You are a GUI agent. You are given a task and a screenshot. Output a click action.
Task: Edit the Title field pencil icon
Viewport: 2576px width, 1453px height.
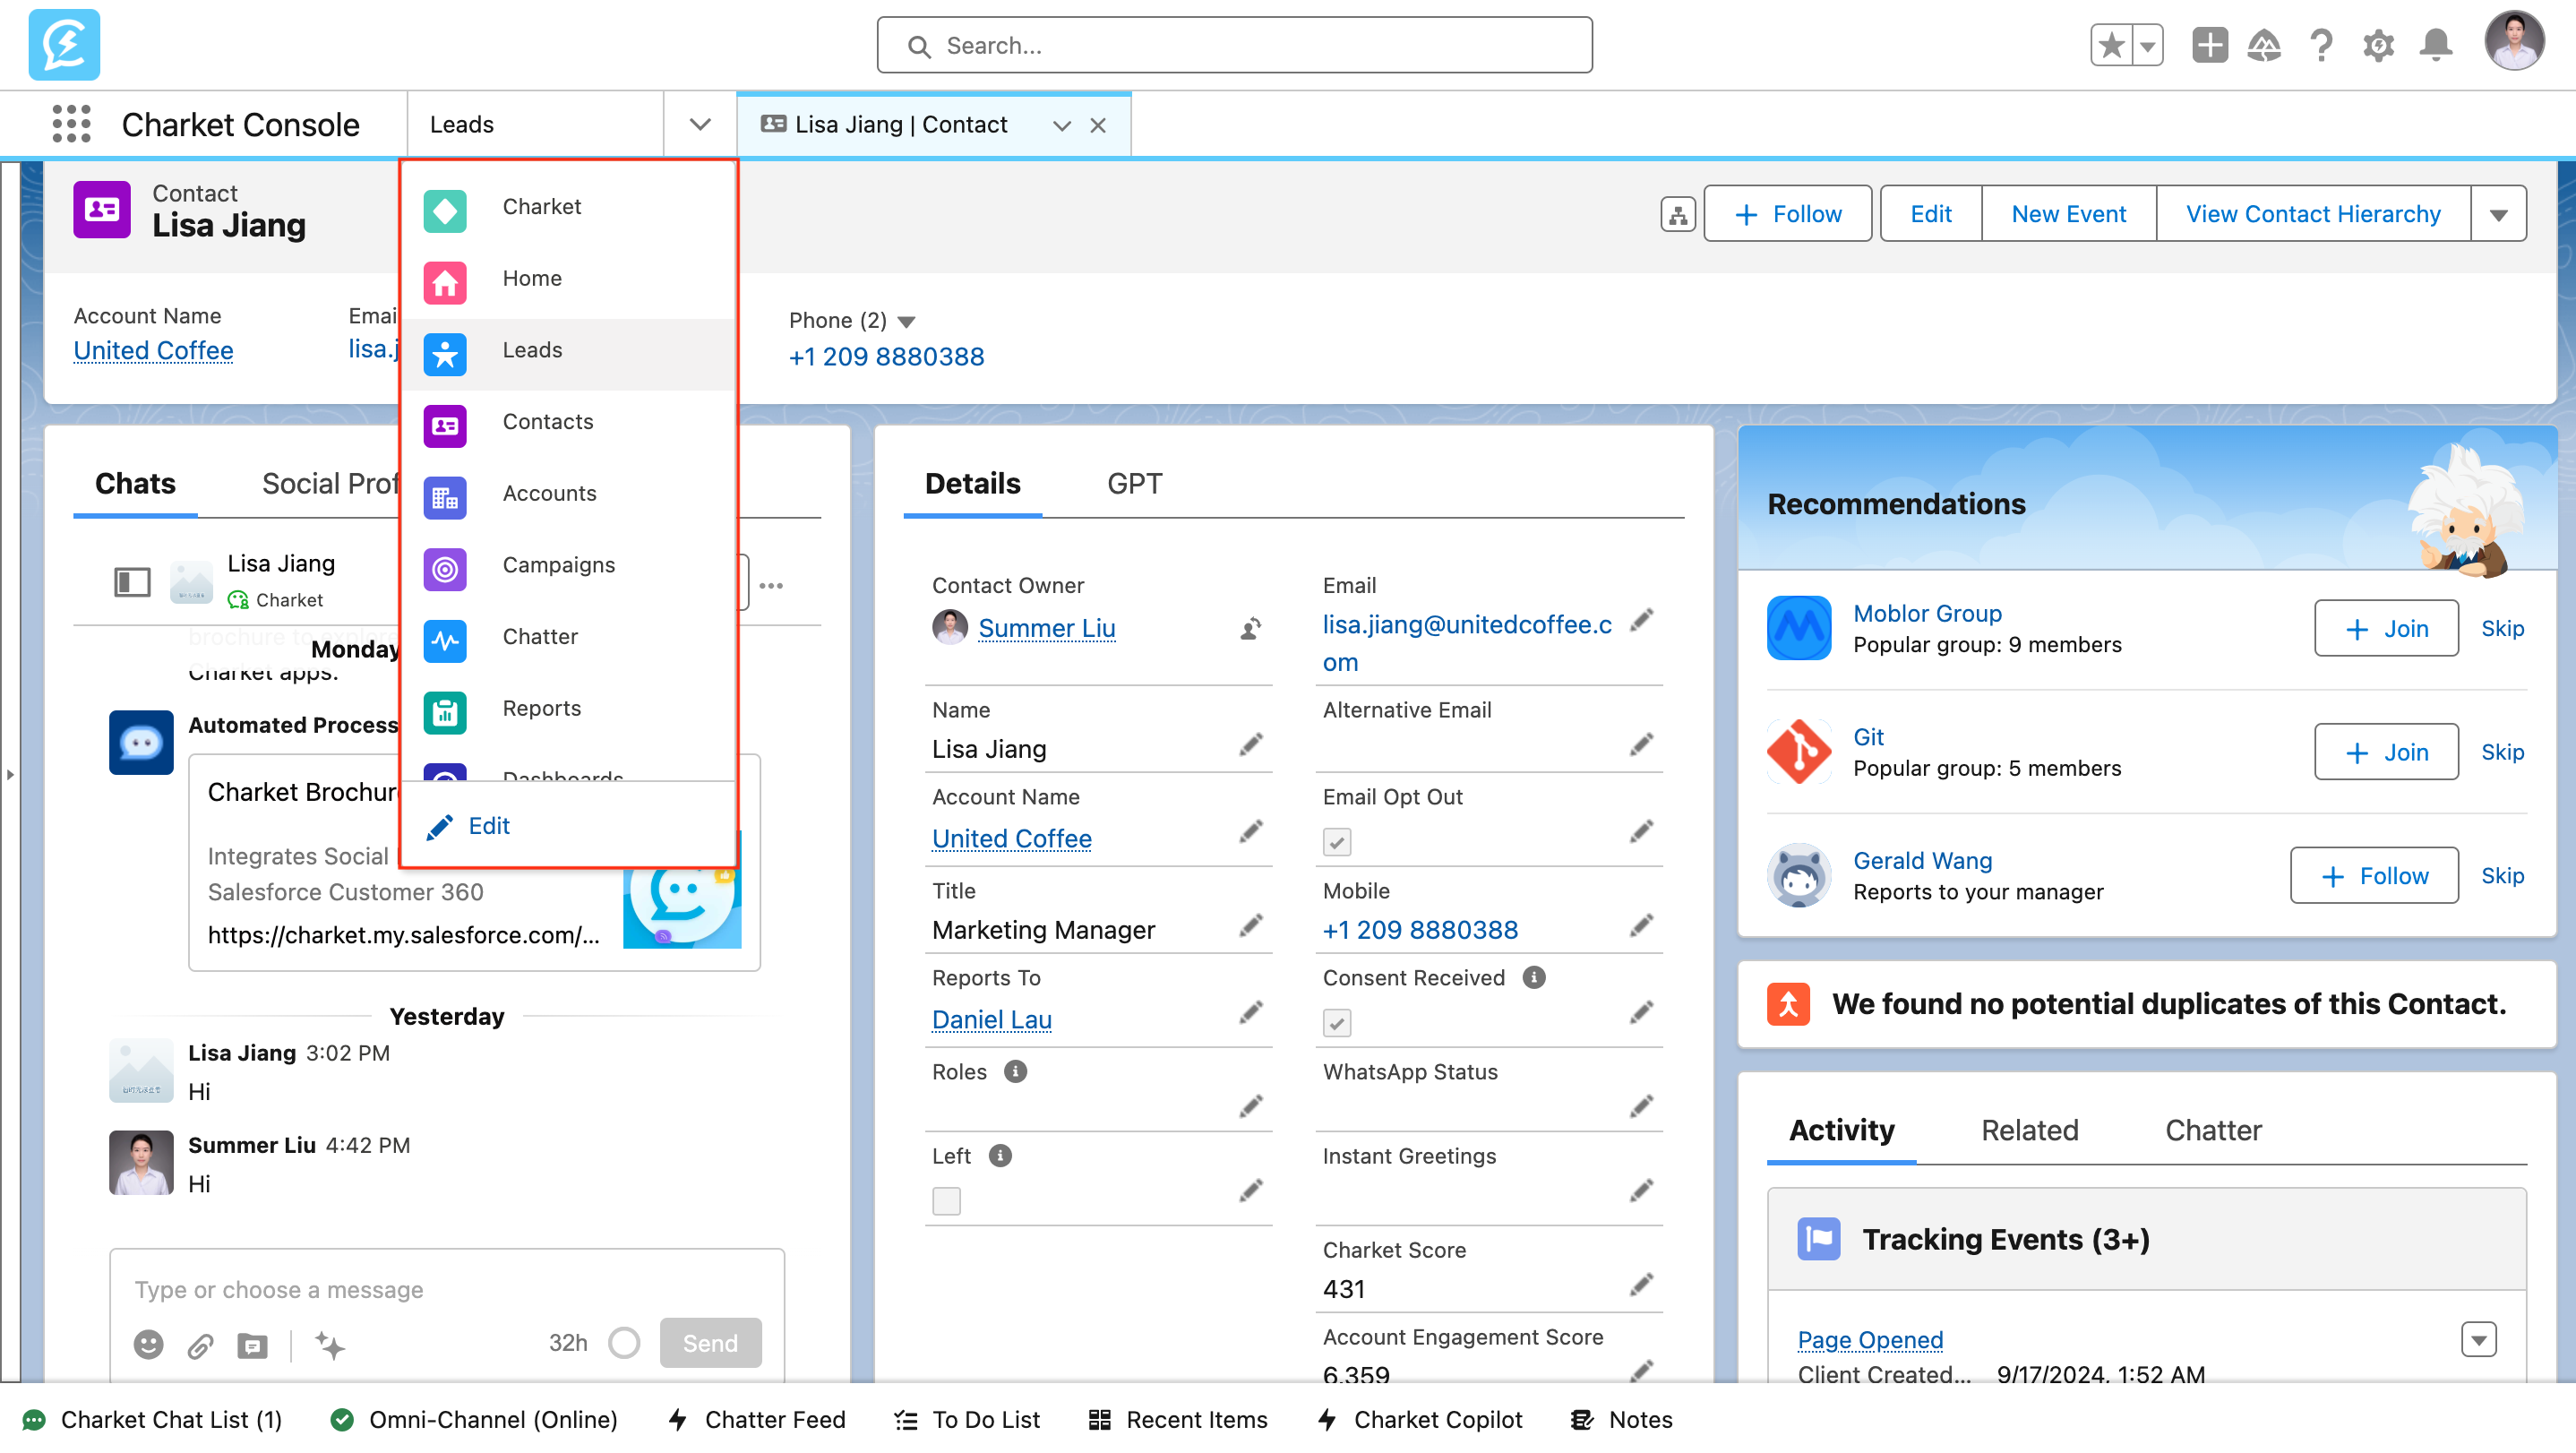click(1250, 926)
